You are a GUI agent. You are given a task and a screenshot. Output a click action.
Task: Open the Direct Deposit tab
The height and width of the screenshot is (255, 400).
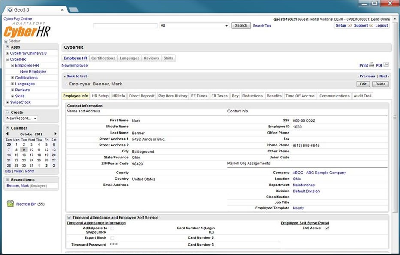click(x=142, y=96)
